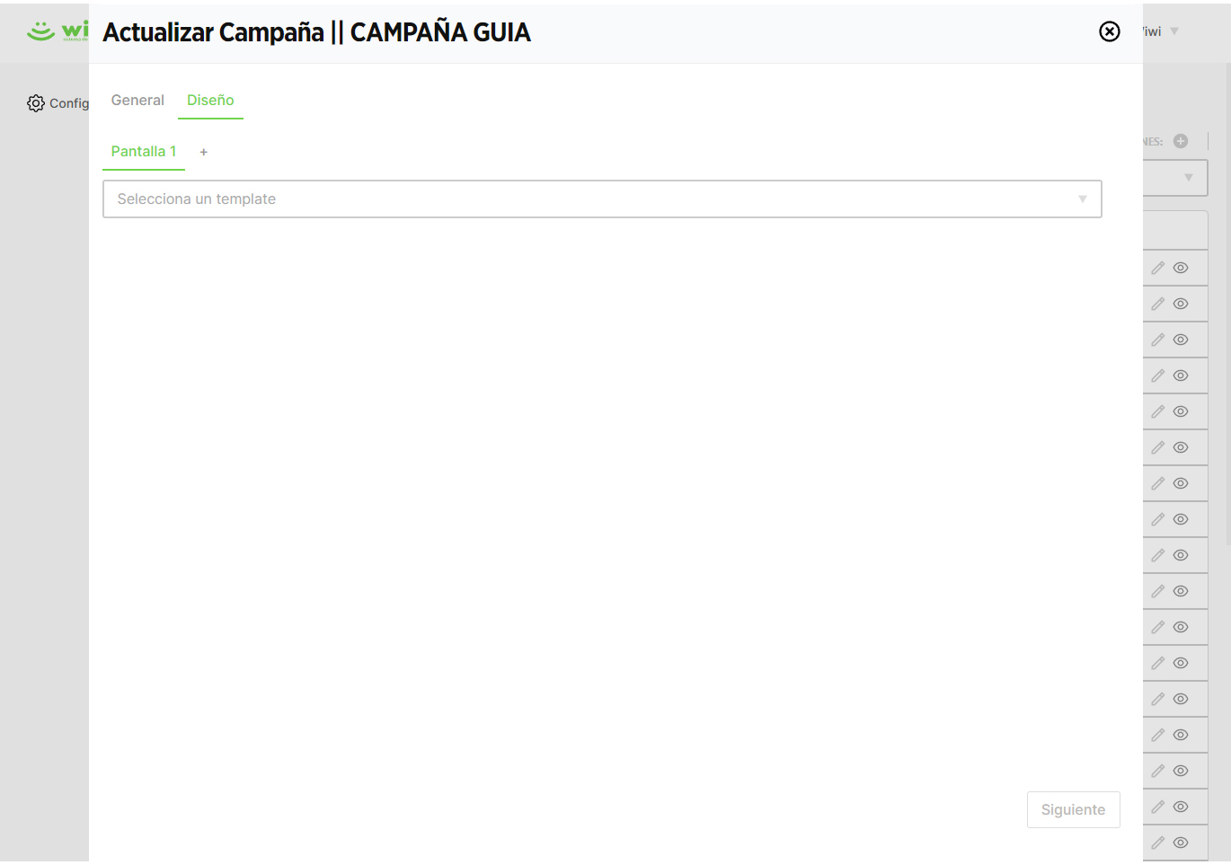The height and width of the screenshot is (865, 1231).
Task: Switch to the General tab
Action: point(137,100)
